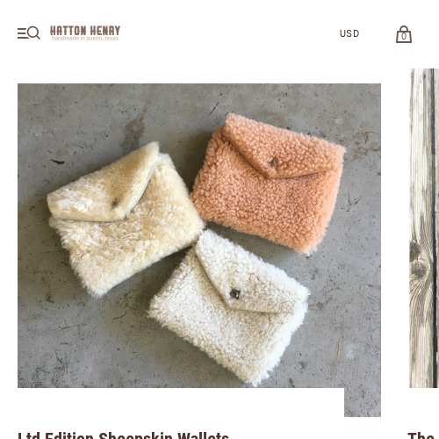Click the image corner below the wallets photo
Image resolution: width=439 pixels, height=439 pixels.
pos(363,402)
